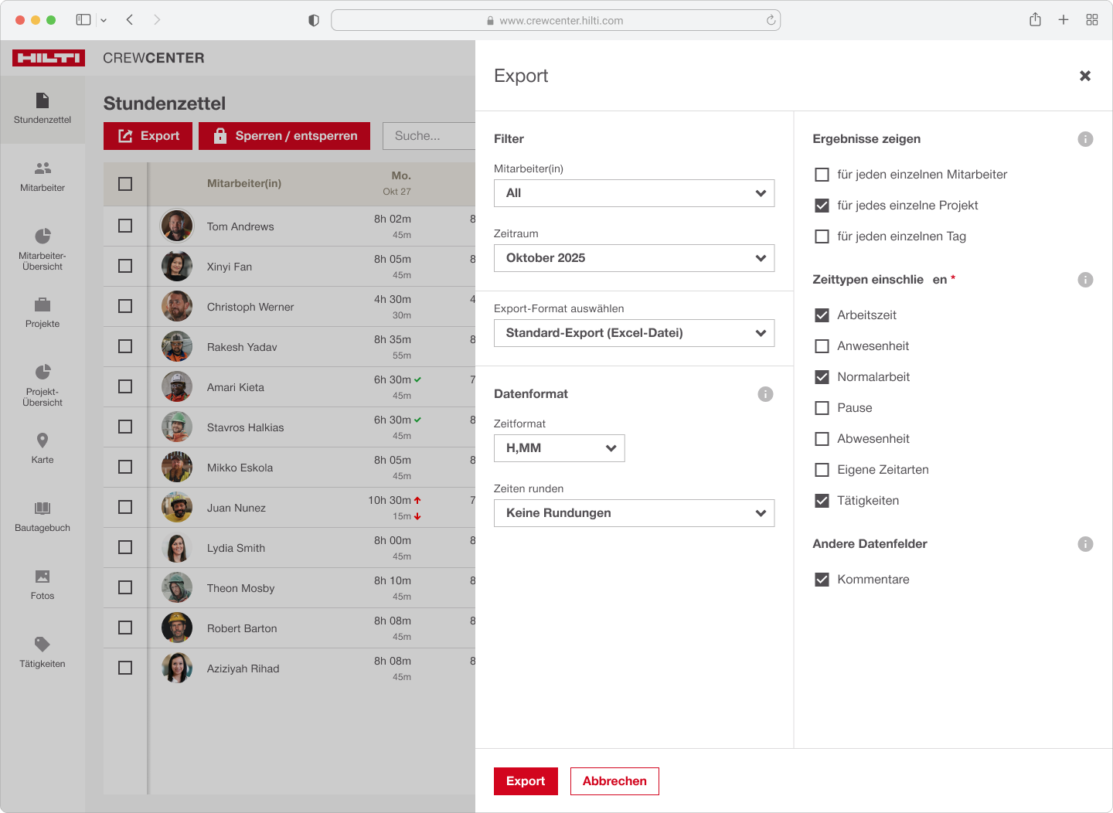
Task: Open the Karte map pin icon
Action: [43, 441]
